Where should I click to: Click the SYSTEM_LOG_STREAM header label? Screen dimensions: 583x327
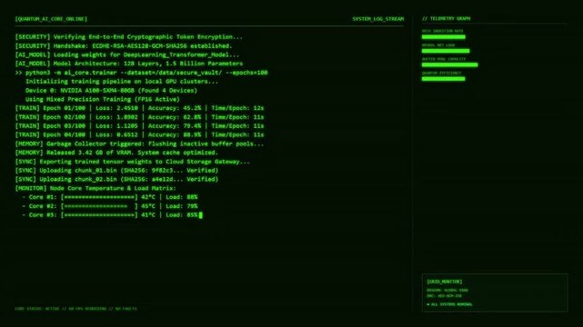tap(377, 19)
